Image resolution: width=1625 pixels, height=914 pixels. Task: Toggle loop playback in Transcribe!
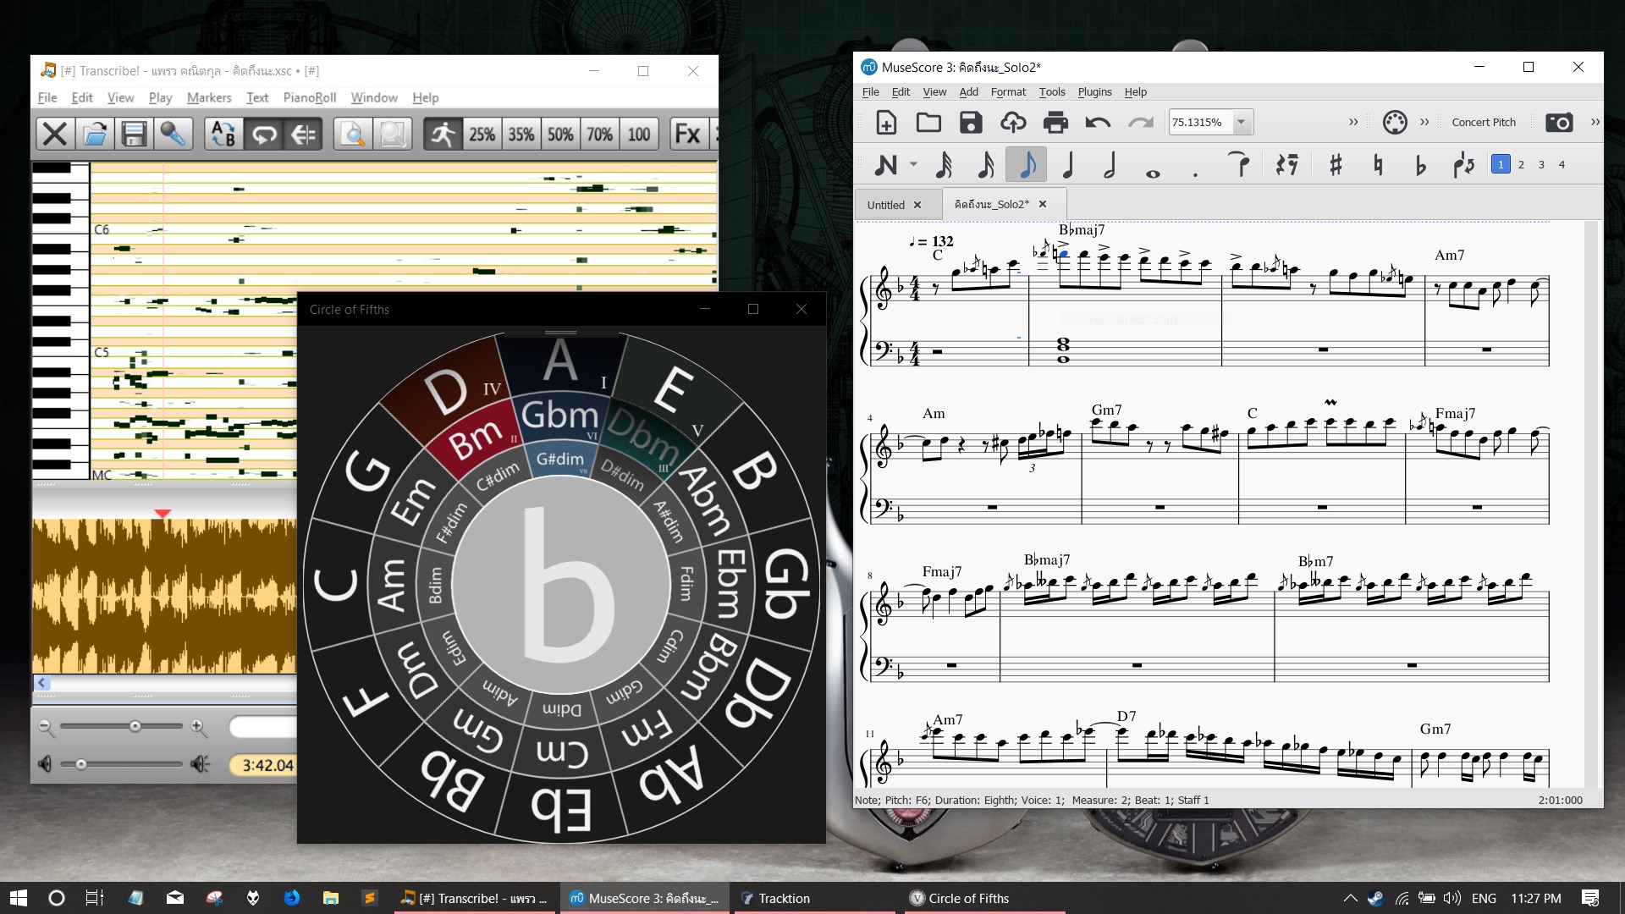(x=264, y=134)
